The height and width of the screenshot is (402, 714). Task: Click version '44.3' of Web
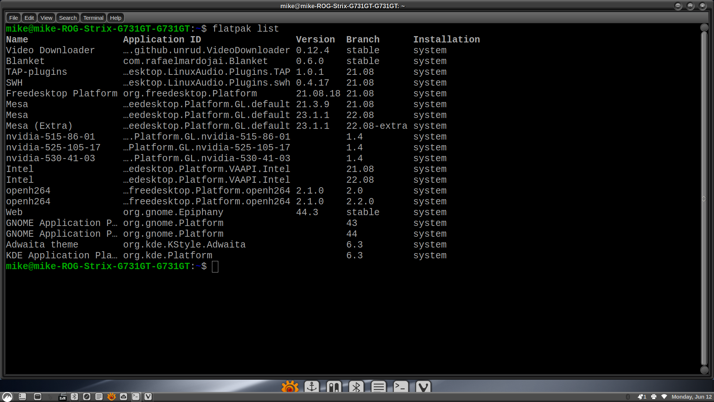[307, 213]
